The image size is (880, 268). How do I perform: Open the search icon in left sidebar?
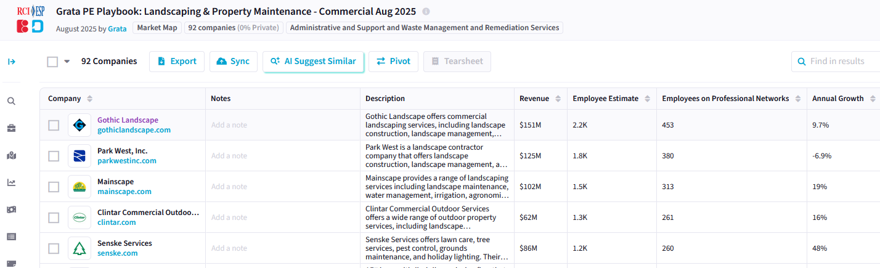[x=11, y=101]
